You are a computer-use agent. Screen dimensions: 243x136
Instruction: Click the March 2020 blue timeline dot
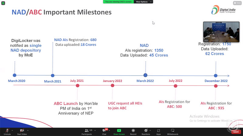click(15, 75)
